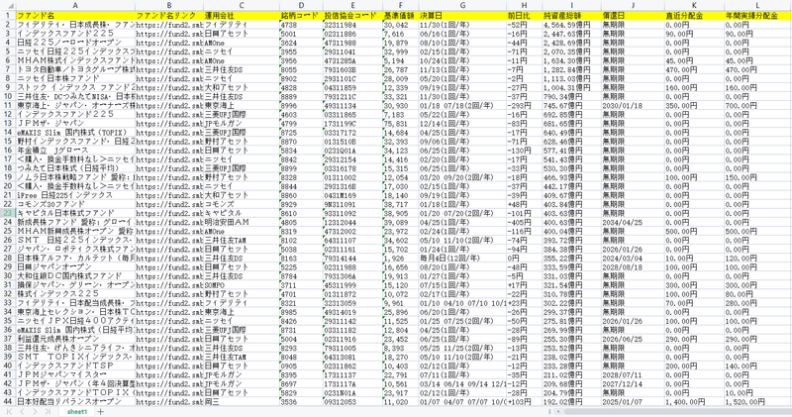The height and width of the screenshot is (417, 792).
Task: Select the redemption date cell 2034/04/25
Action: [x=633, y=222]
